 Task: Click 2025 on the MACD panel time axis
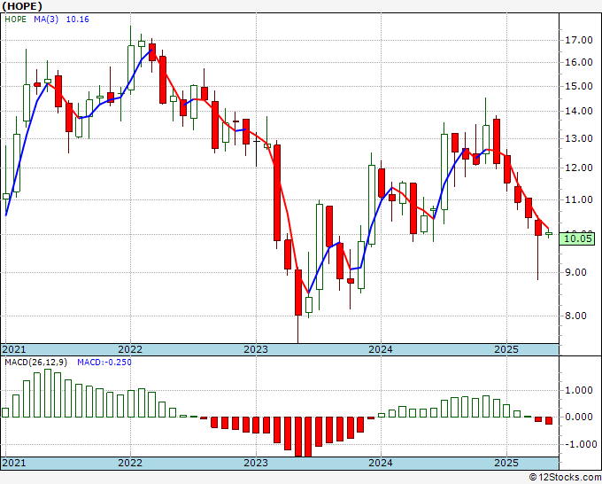506,463
